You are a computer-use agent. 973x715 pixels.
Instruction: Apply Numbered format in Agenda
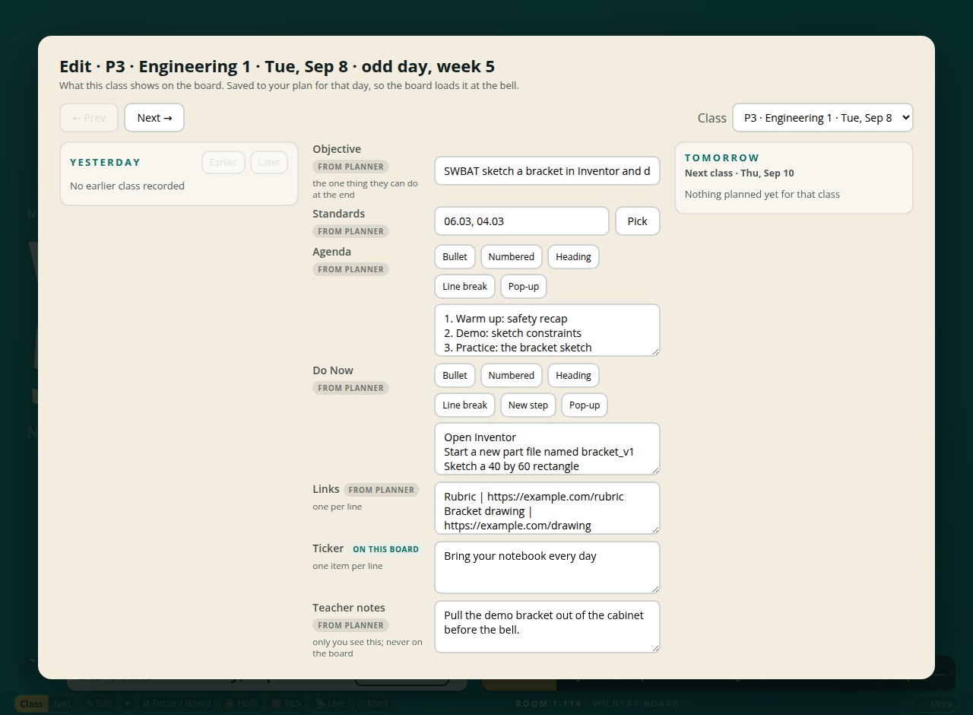pyautogui.click(x=512, y=257)
